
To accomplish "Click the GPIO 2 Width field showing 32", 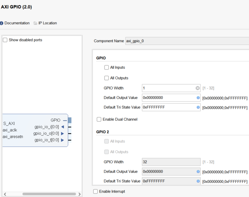I will [x=171, y=162].
